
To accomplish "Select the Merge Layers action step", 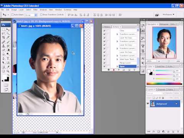I will [x=125, y=63].
